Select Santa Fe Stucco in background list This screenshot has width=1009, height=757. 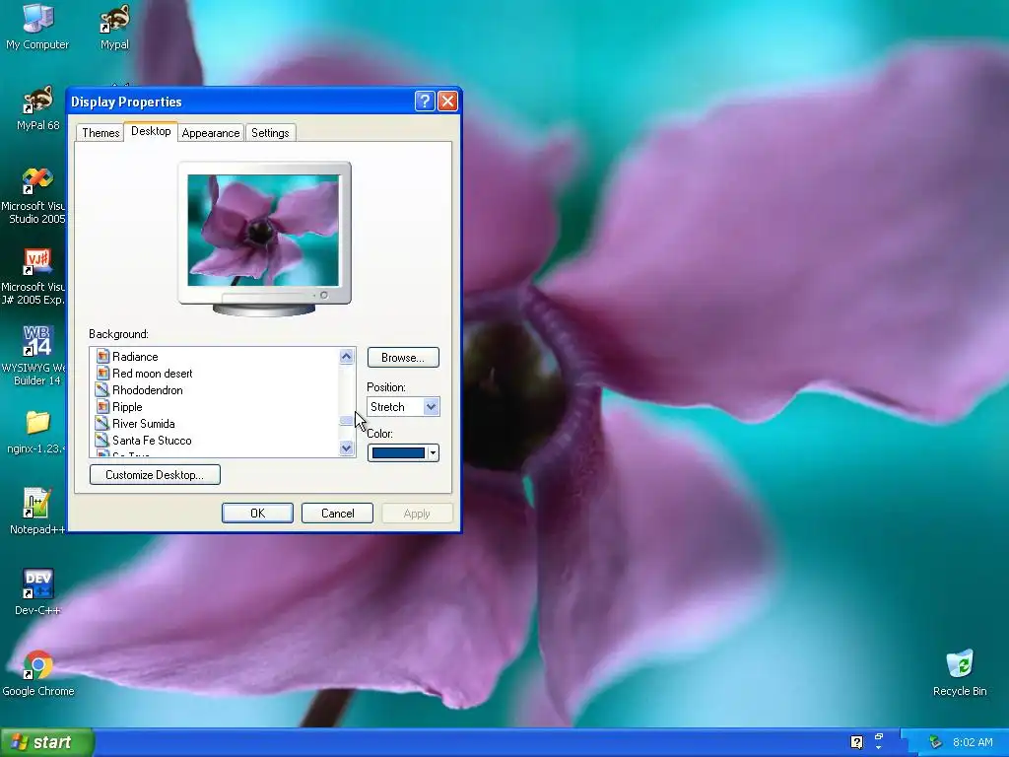coord(152,440)
